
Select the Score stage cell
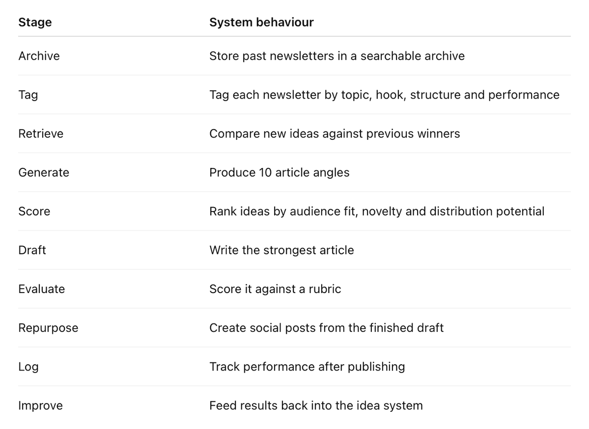34,212
